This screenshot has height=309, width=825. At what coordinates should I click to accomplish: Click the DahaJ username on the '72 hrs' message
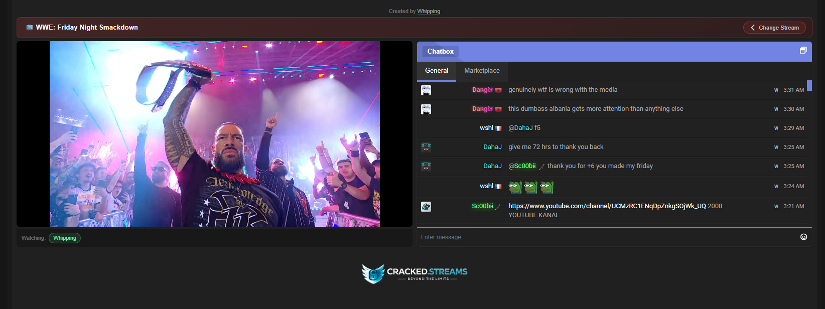click(x=492, y=147)
